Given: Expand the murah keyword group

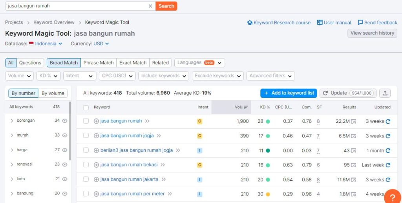Looking at the screenshot, I should coord(12,135).
